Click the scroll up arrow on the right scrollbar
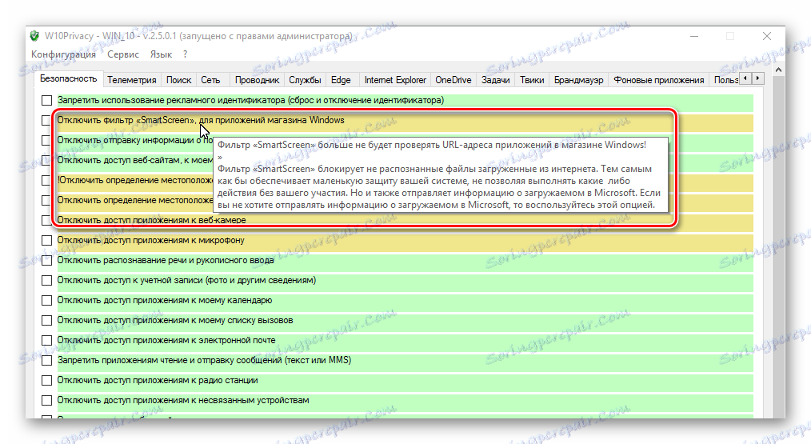The height and width of the screenshot is (444, 811). pyautogui.click(x=778, y=70)
